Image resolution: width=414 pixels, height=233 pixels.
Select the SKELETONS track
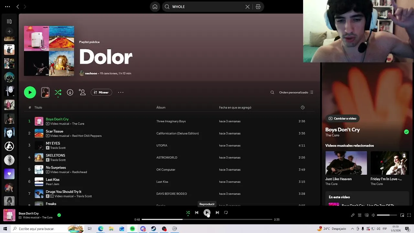(x=55, y=156)
